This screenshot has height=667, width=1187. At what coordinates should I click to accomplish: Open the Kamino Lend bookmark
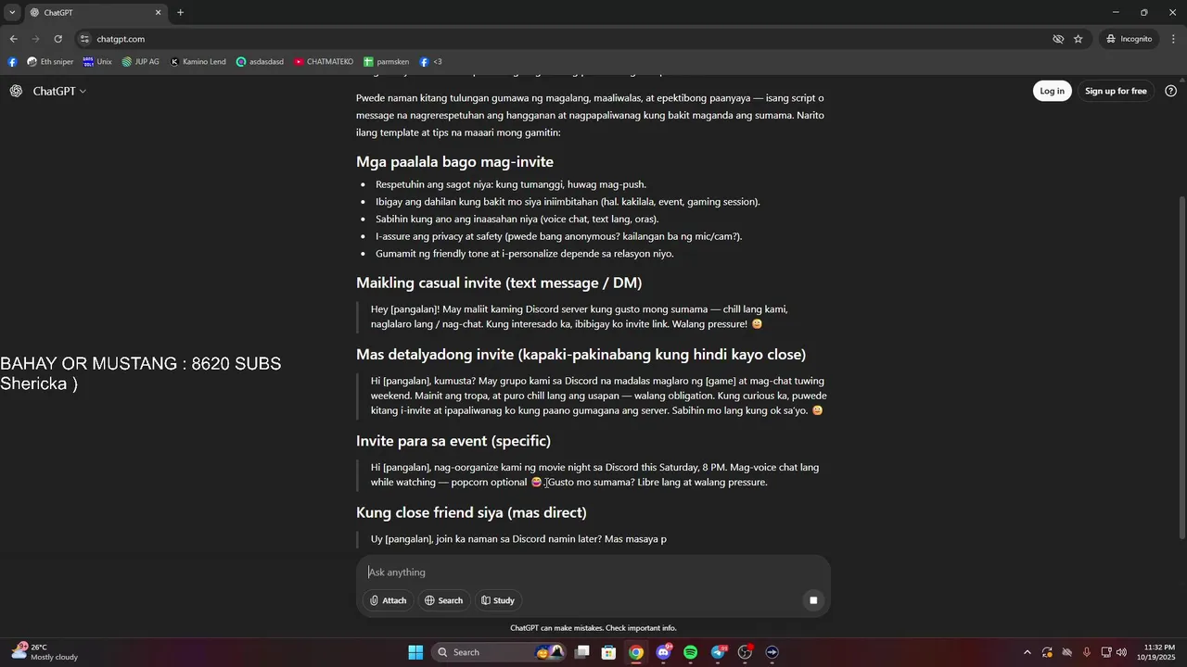[x=198, y=62]
